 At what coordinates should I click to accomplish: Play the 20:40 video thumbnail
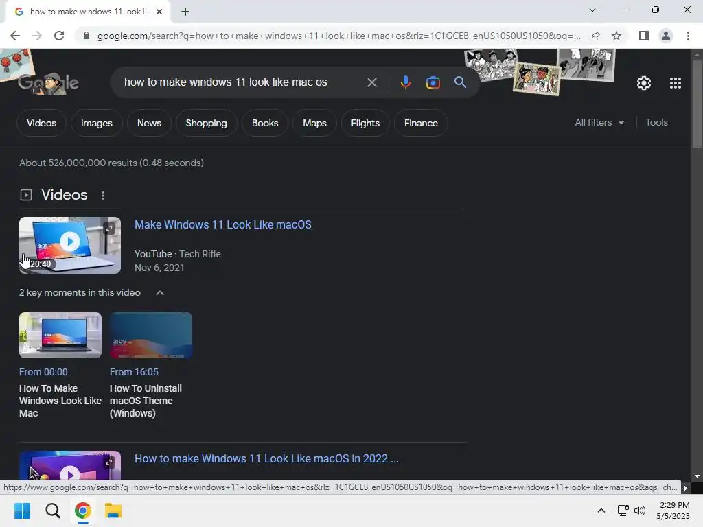[x=70, y=245]
